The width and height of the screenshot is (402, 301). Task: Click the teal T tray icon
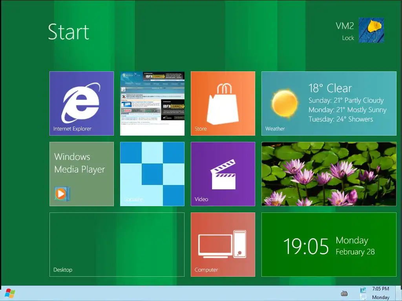click(363, 290)
